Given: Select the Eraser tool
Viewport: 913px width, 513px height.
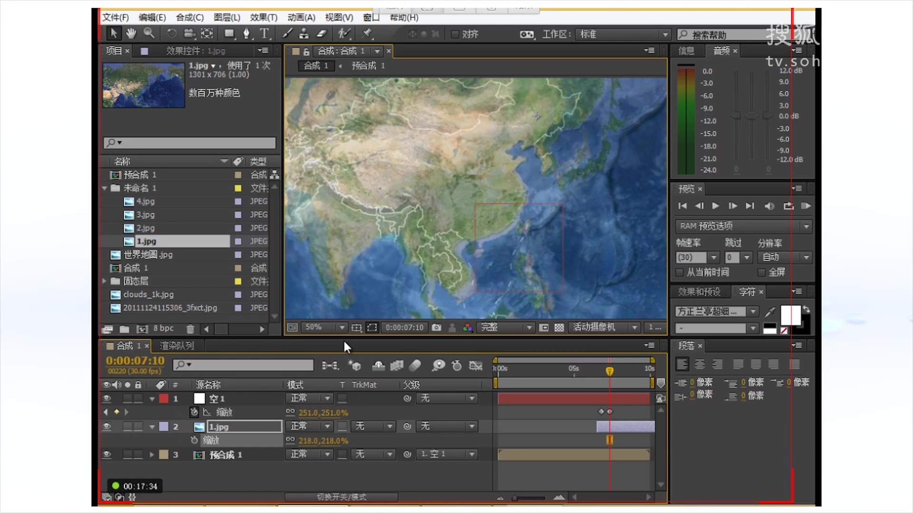Looking at the screenshot, I should pos(322,33).
